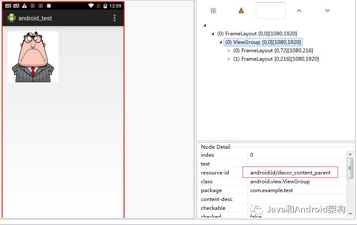Image resolution: width=357 pixels, height=225 pixels.
Task: Go to next search result arrow
Action: pos(327,11)
